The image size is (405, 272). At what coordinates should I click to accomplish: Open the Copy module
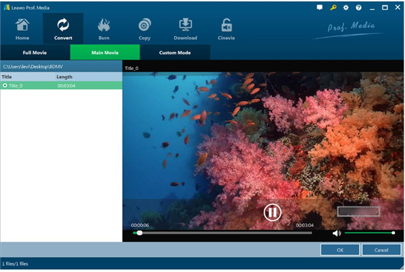144,28
